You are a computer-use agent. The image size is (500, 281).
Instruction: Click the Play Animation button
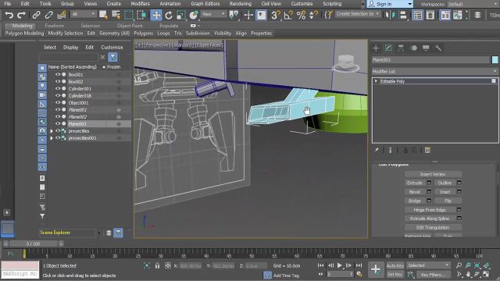coord(340,265)
